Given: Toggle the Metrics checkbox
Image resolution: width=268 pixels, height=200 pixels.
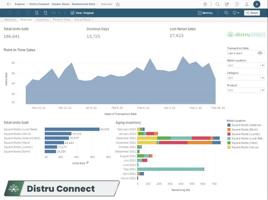Looking at the screenshot, I should tap(199, 13).
